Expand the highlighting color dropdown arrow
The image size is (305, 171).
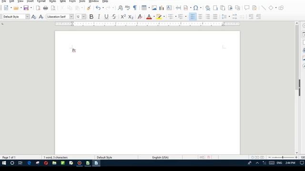(x=164, y=17)
